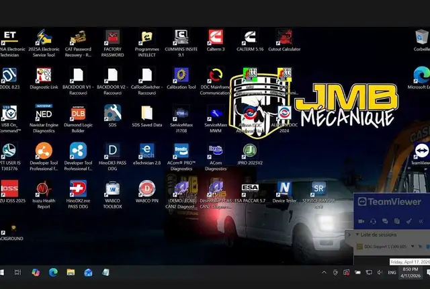
Task: Open the TeamViewer file transfer icon
Action: click(x=397, y=221)
